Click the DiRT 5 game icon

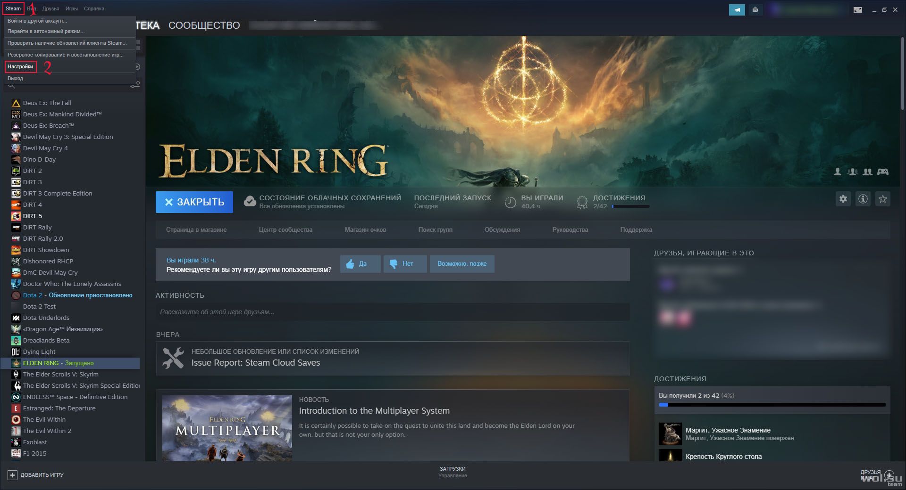point(16,216)
